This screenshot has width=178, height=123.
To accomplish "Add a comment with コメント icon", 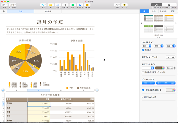I will coord(87,5).
